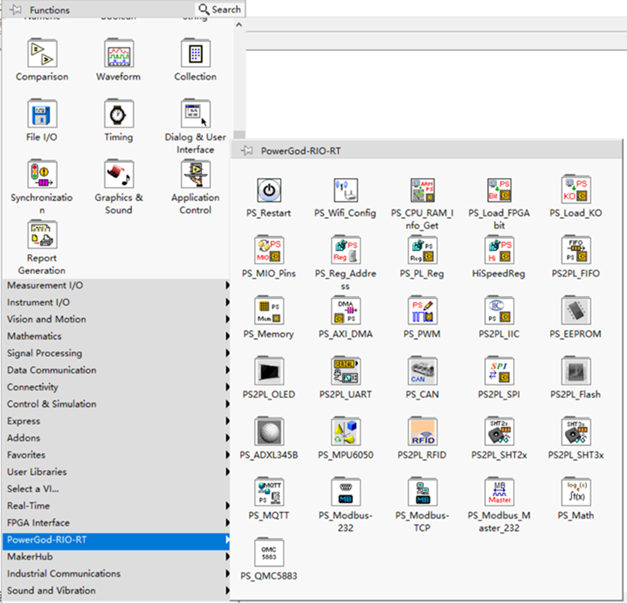Open the PS_ADXL345B subpalette
This screenshot has width=627, height=603.
[268, 430]
